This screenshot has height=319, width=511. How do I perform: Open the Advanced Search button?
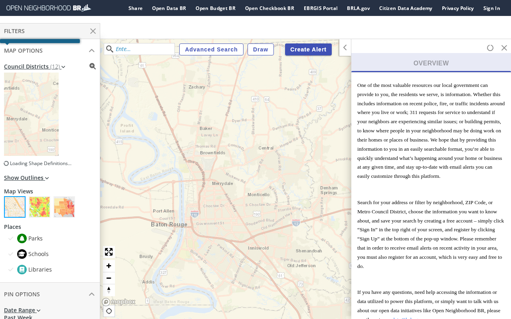coord(211,49)
